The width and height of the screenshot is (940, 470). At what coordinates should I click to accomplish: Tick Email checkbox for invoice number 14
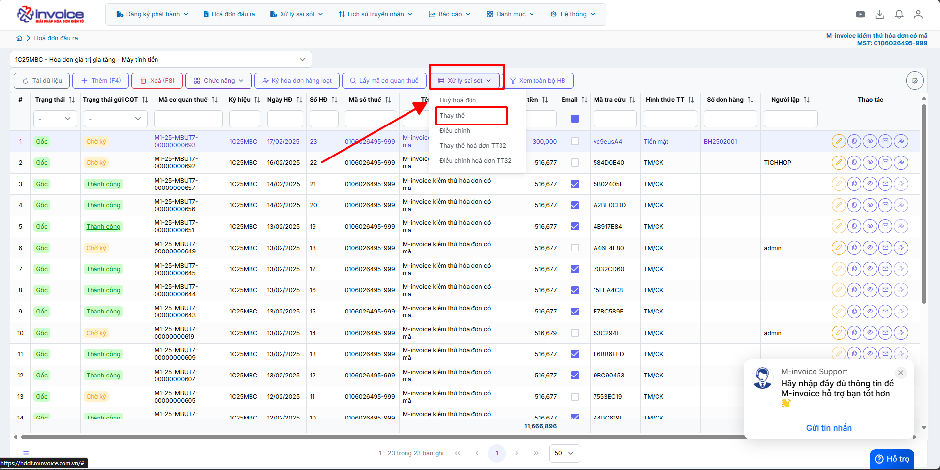[575, 333]
